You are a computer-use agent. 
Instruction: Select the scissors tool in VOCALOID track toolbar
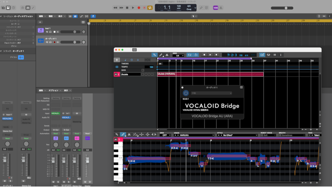167,55
